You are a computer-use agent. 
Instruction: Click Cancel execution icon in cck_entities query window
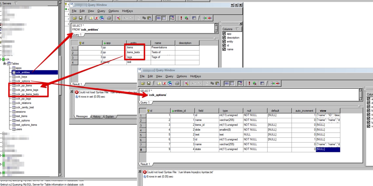(186, 18)
